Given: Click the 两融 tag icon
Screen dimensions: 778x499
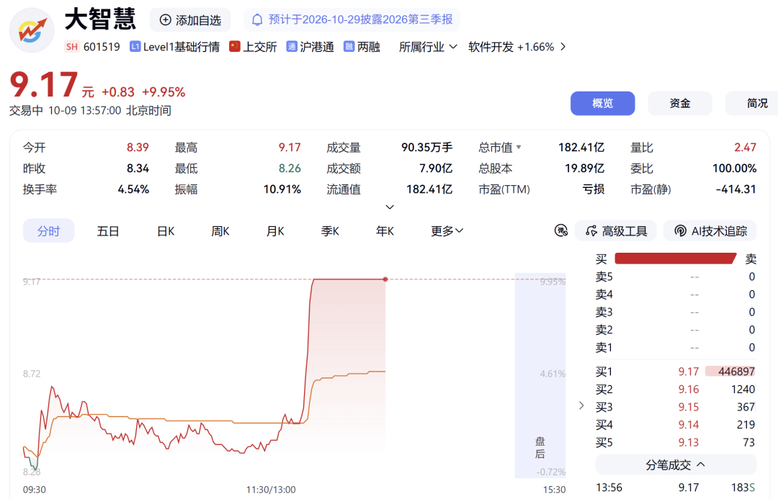Looking at the screenshot, I should (349, 47).
